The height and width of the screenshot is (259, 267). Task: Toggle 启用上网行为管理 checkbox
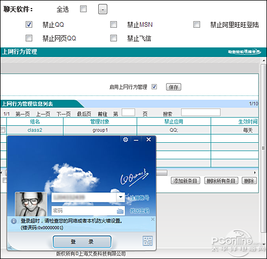pyautogui.click(x=154, y=87)
